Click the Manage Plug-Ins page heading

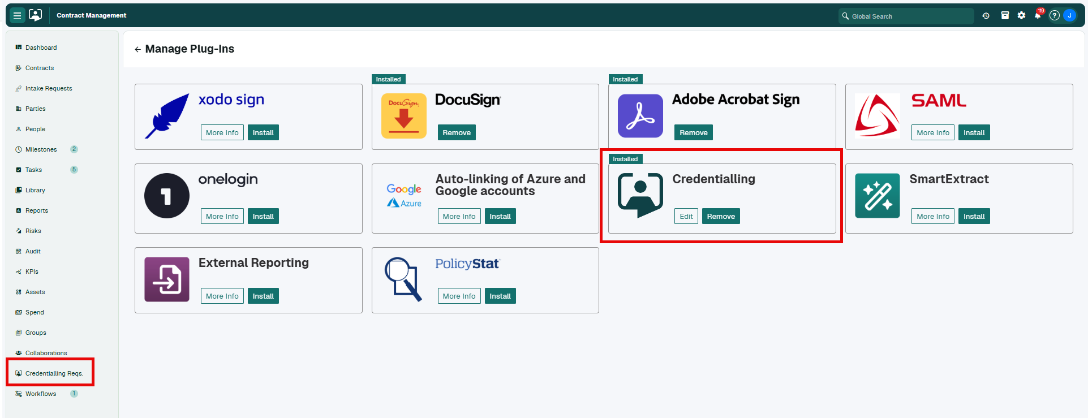[190, 49]
